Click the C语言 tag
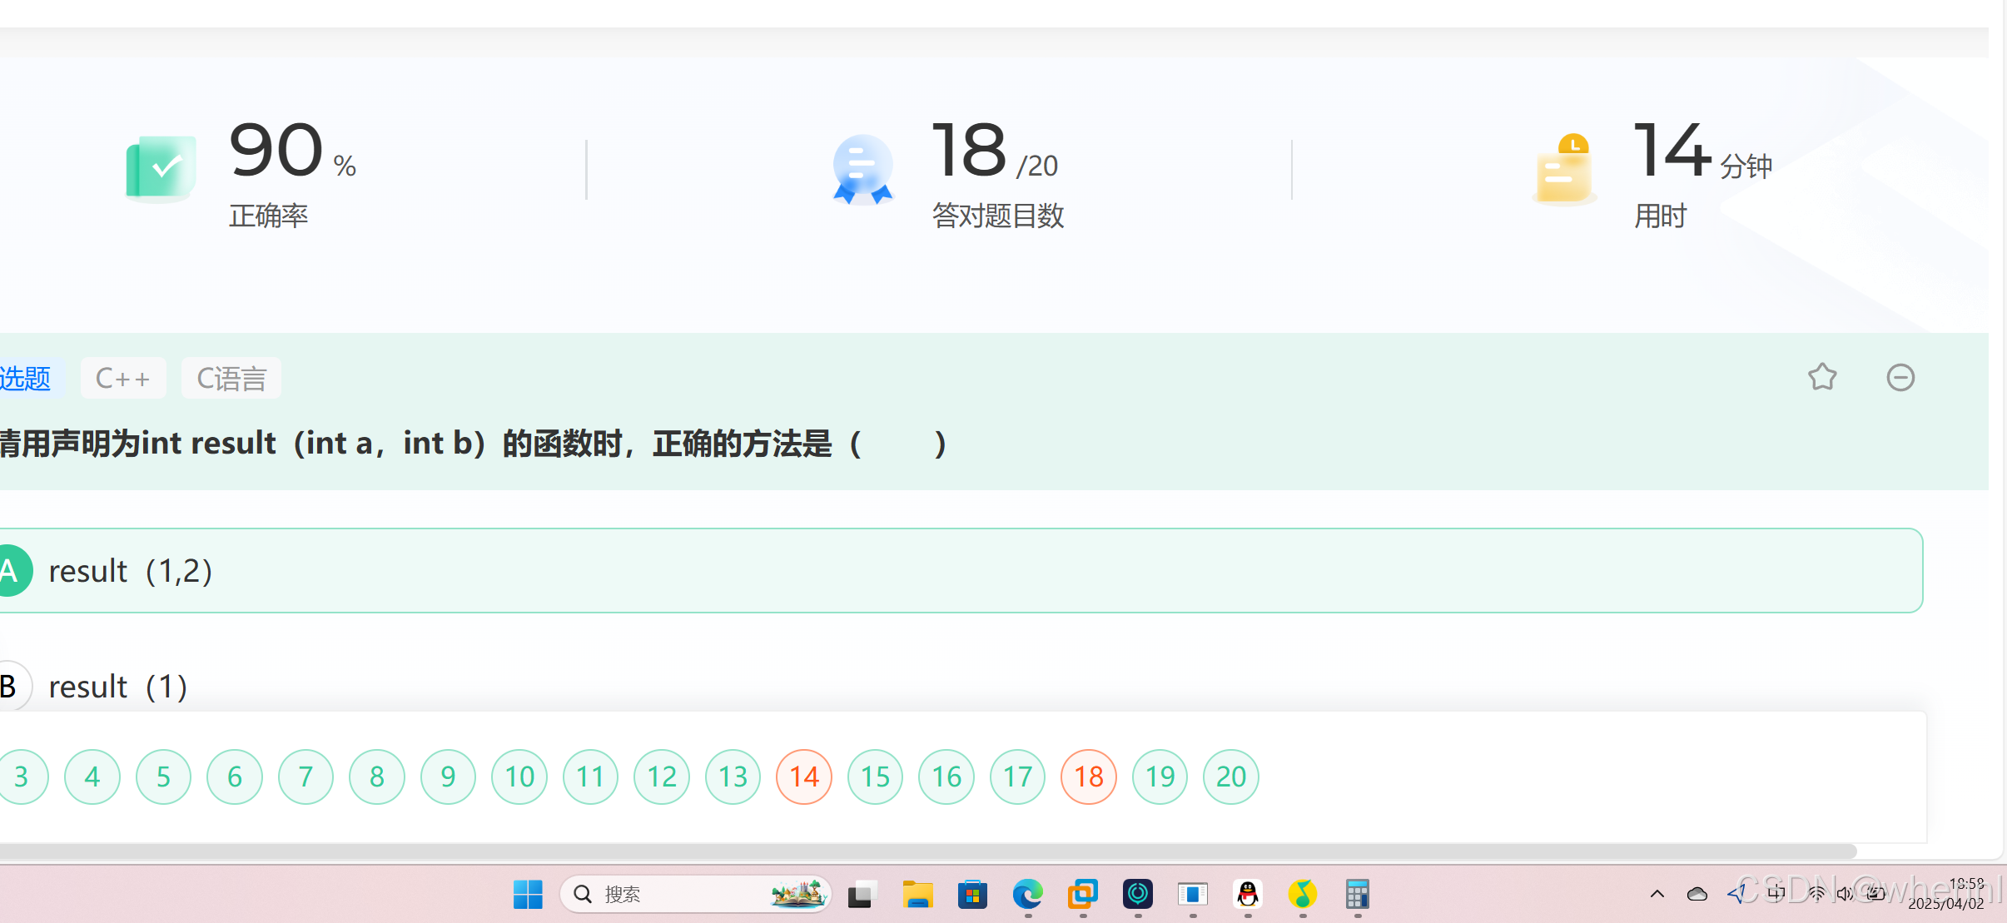This screenshot has width=2007, height=923. [x=231, y=378]
